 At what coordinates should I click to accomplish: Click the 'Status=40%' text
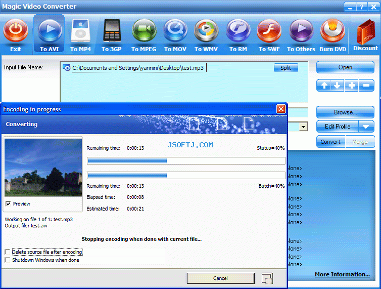[271, 148]
